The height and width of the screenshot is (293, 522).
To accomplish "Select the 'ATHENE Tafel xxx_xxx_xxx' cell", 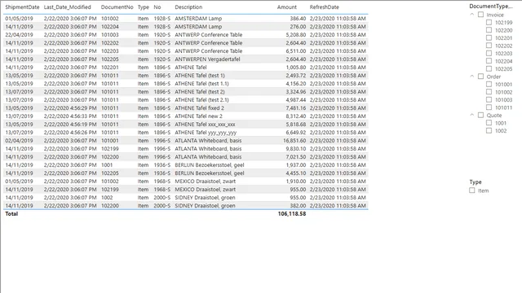I will point(205,125).
